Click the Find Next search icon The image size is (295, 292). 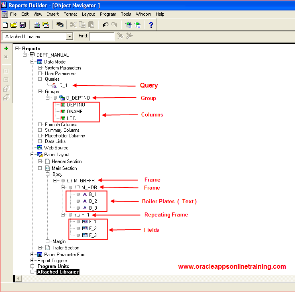pyautogui.click(x=120, y=36)
